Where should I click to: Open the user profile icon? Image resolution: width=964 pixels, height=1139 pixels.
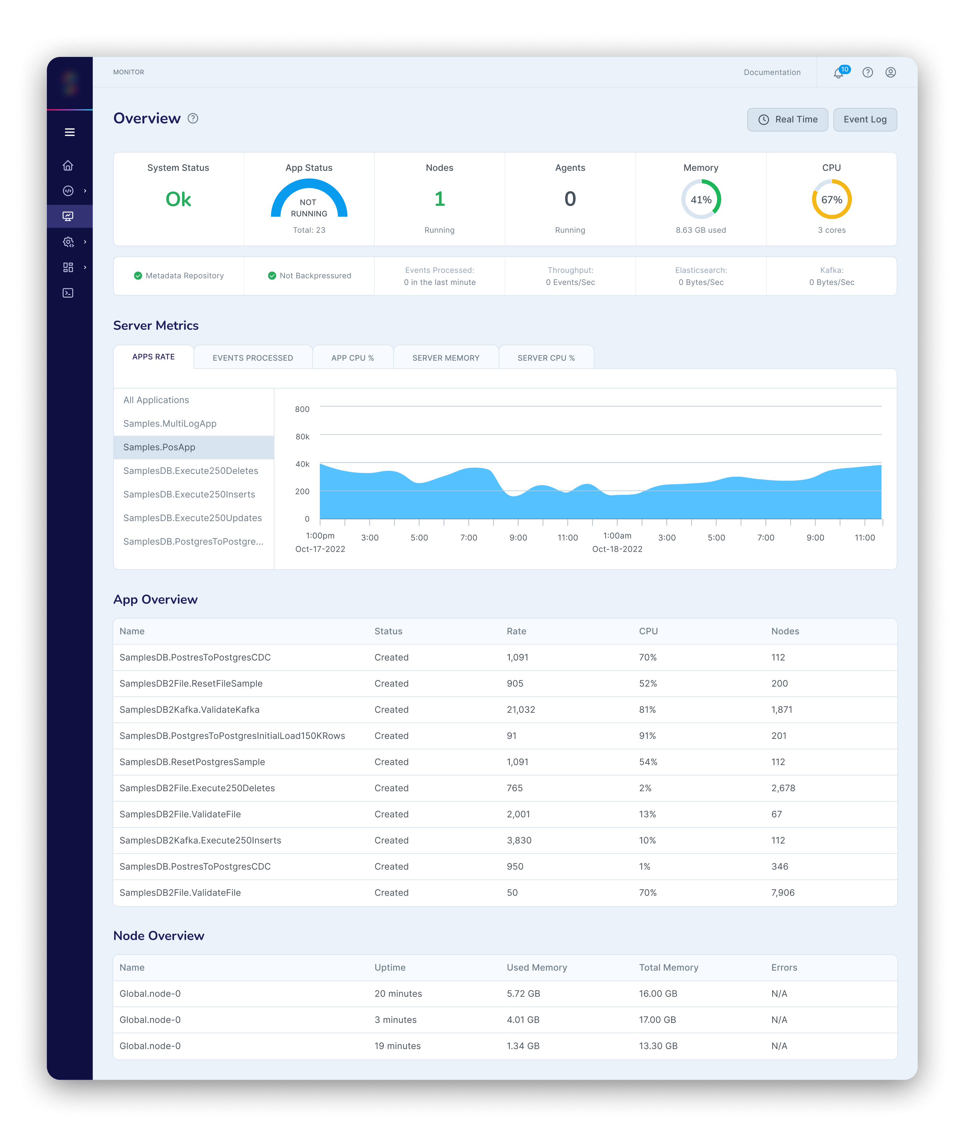(x=890, y=73)
